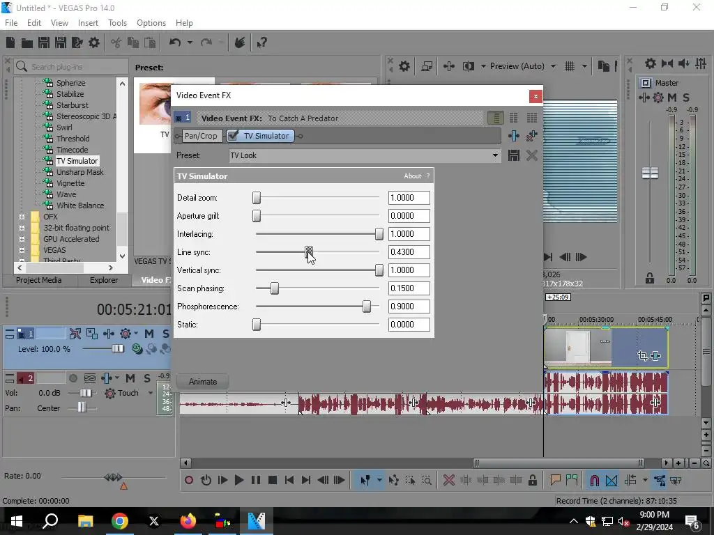Click the Video Output FX icon in preview toolbar
The image size is (714, 535).
449,66
